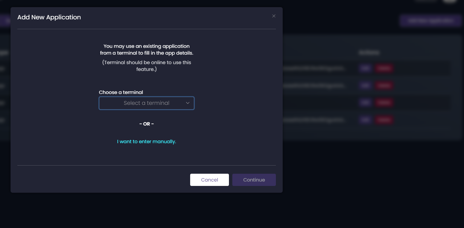Click the chevron on the terminal selector
Image resolution: width=464 pixels, height=228 pixels.
[188, 103]
